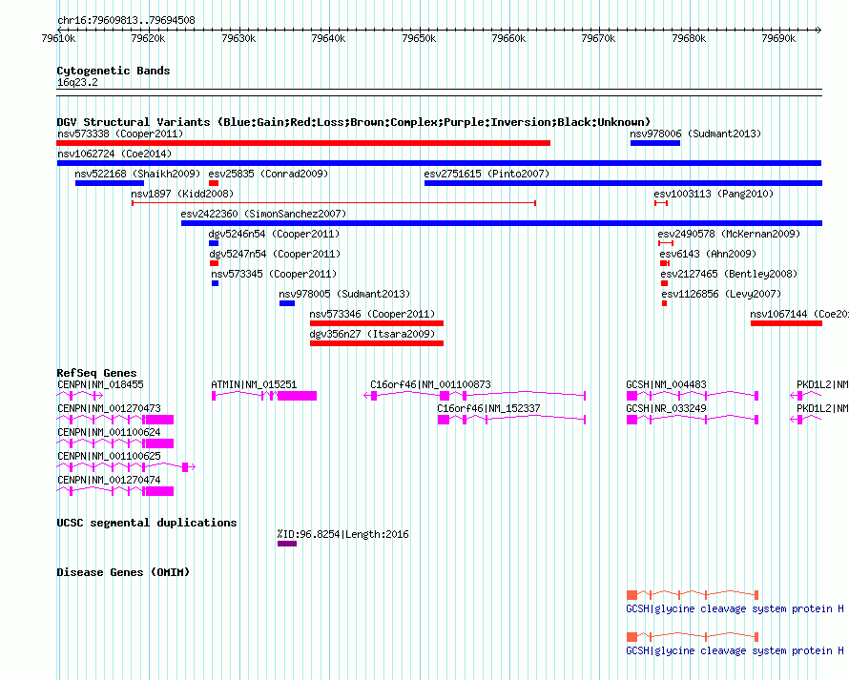Select CENPN|NM_001100624 transcript label
849x680 pixels.
109,432
